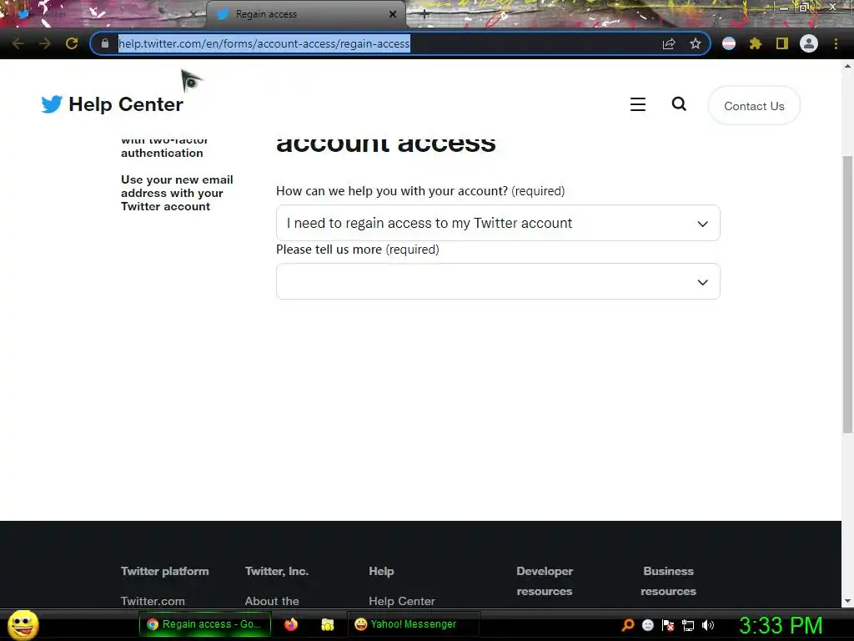Switch to the first Twitter tab
This screenshot has height=641, width=854.
103,14
